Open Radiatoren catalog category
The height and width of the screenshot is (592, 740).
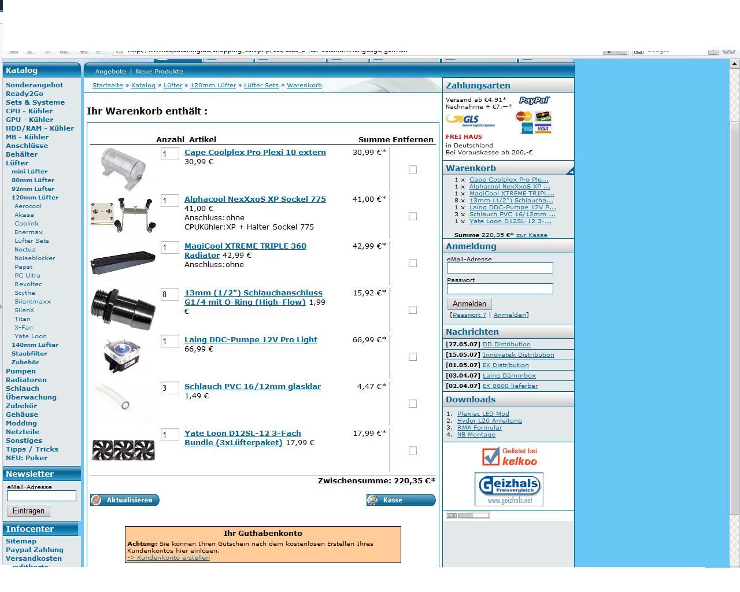click(26, 380)
